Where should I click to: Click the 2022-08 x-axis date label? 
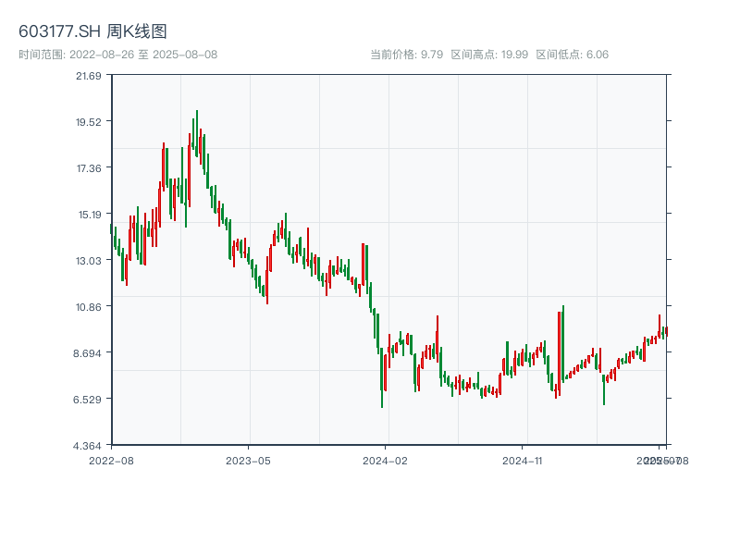pos(111,460)
